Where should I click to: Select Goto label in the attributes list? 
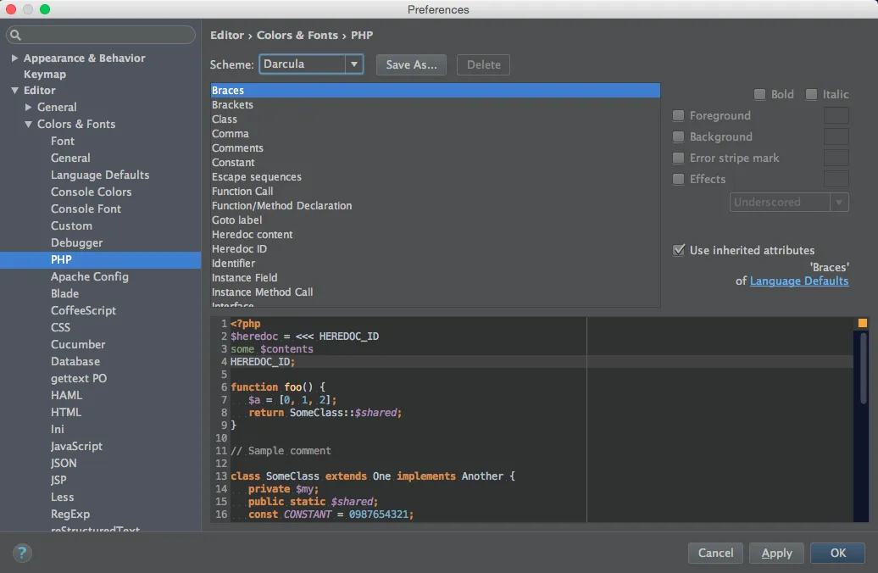click(x=435, y=220)
